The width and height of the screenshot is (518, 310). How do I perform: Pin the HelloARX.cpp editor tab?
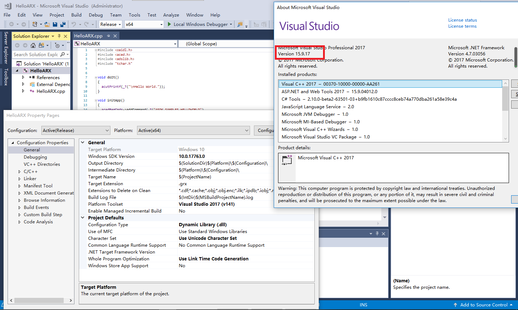click(108, 36)
